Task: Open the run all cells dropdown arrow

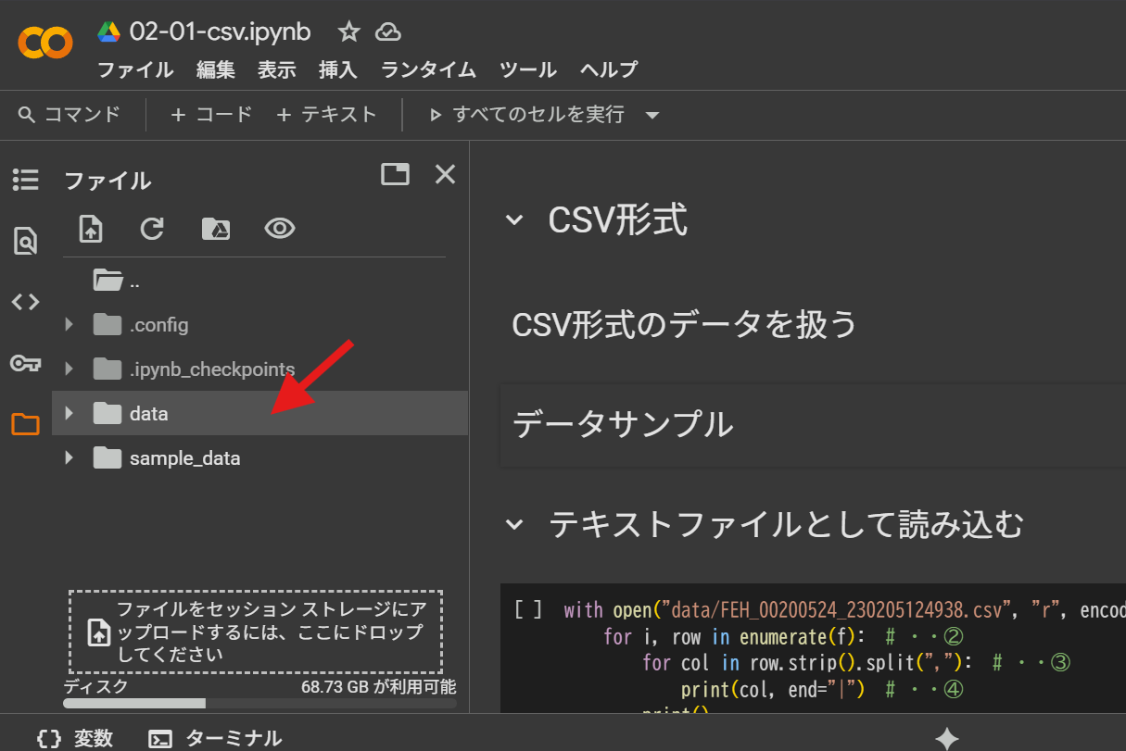Action: pos(652,116)
